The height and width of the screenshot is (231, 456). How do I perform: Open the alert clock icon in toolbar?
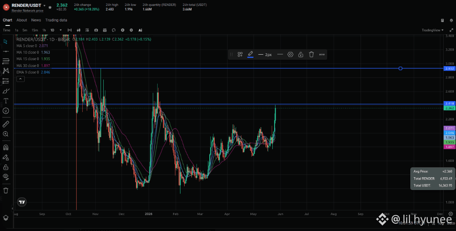pos(122,30)
